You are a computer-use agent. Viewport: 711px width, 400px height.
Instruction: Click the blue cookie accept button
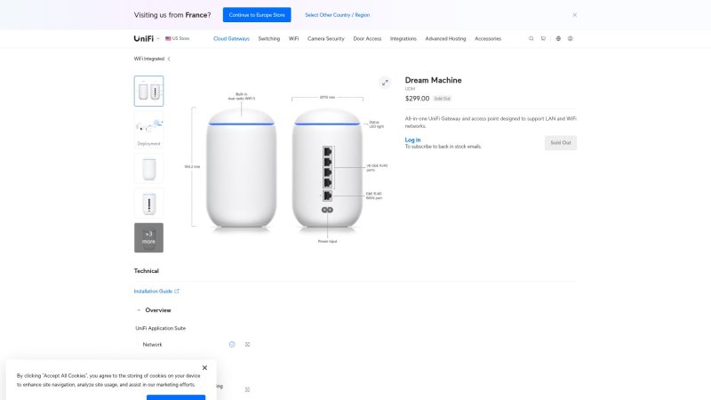[176, 397]
